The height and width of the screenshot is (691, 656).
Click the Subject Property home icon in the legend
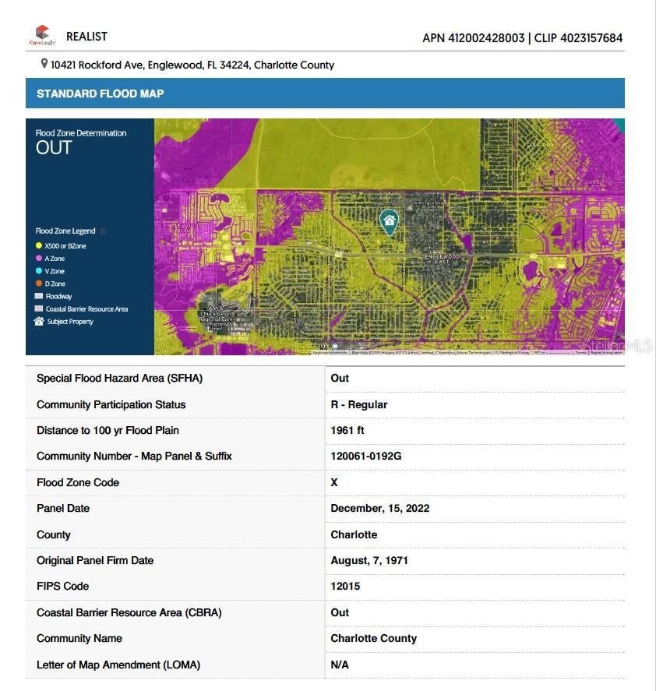click(40, 321)
